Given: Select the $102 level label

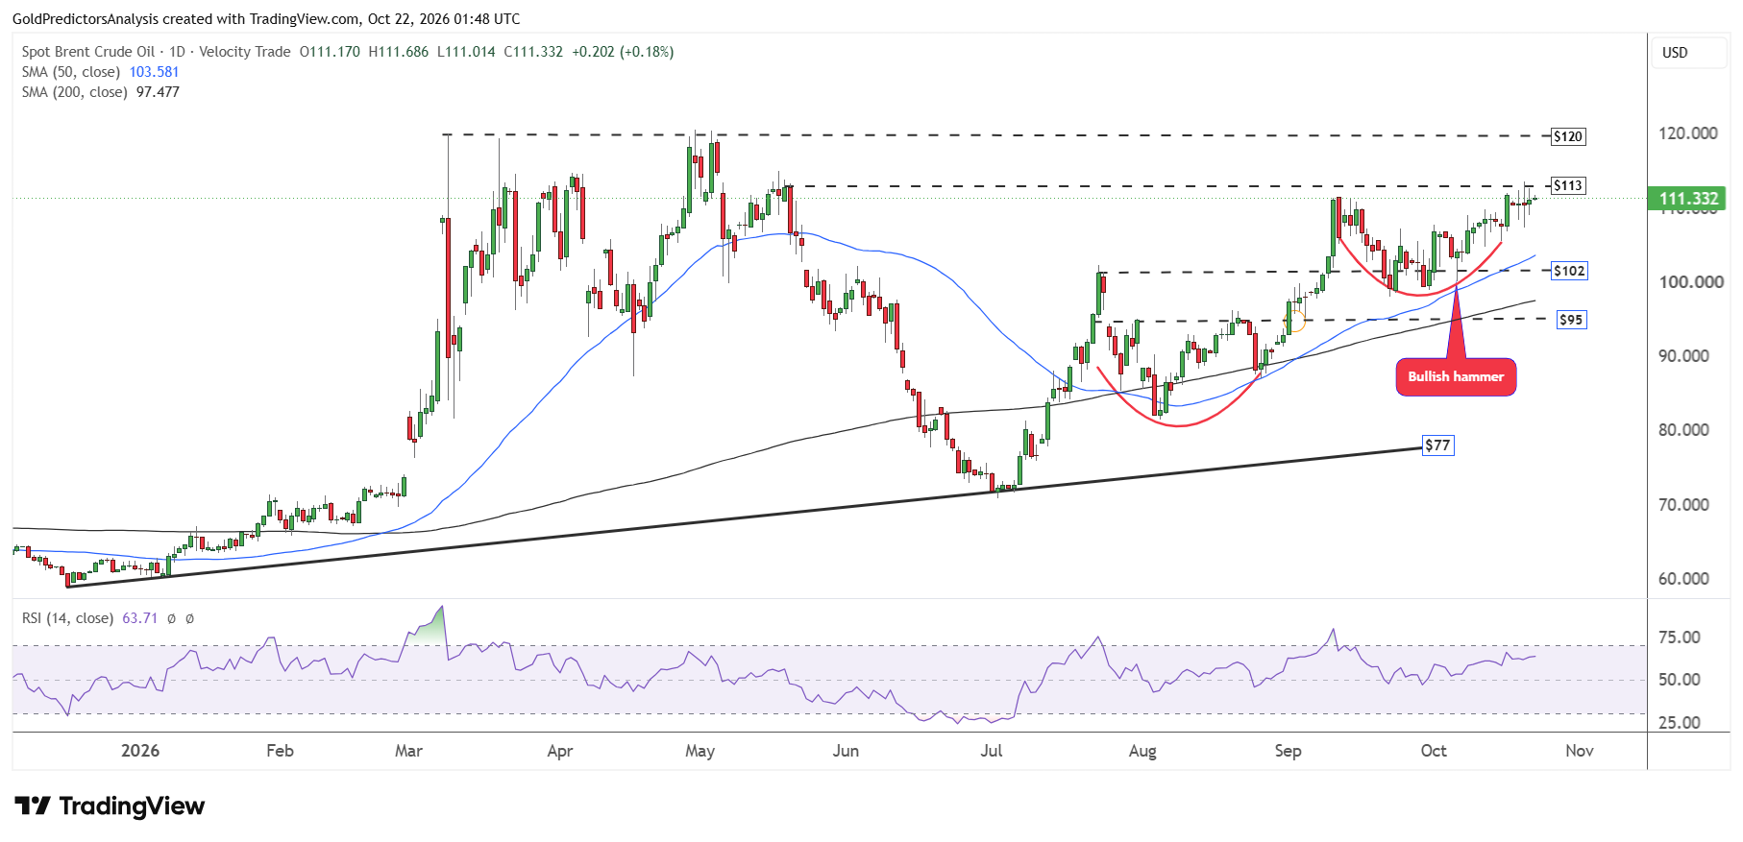Looking at the screenshot, I should 1569,271.
